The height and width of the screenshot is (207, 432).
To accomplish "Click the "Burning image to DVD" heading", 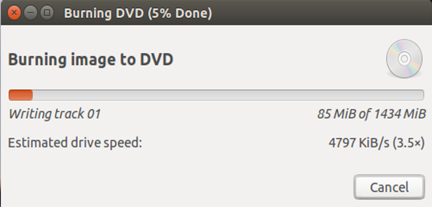I will click(x=91, y=60).
